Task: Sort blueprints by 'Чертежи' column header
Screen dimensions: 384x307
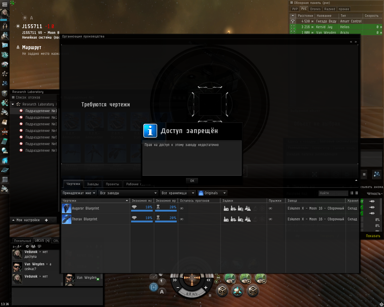Action: click(x=95, y=201)
